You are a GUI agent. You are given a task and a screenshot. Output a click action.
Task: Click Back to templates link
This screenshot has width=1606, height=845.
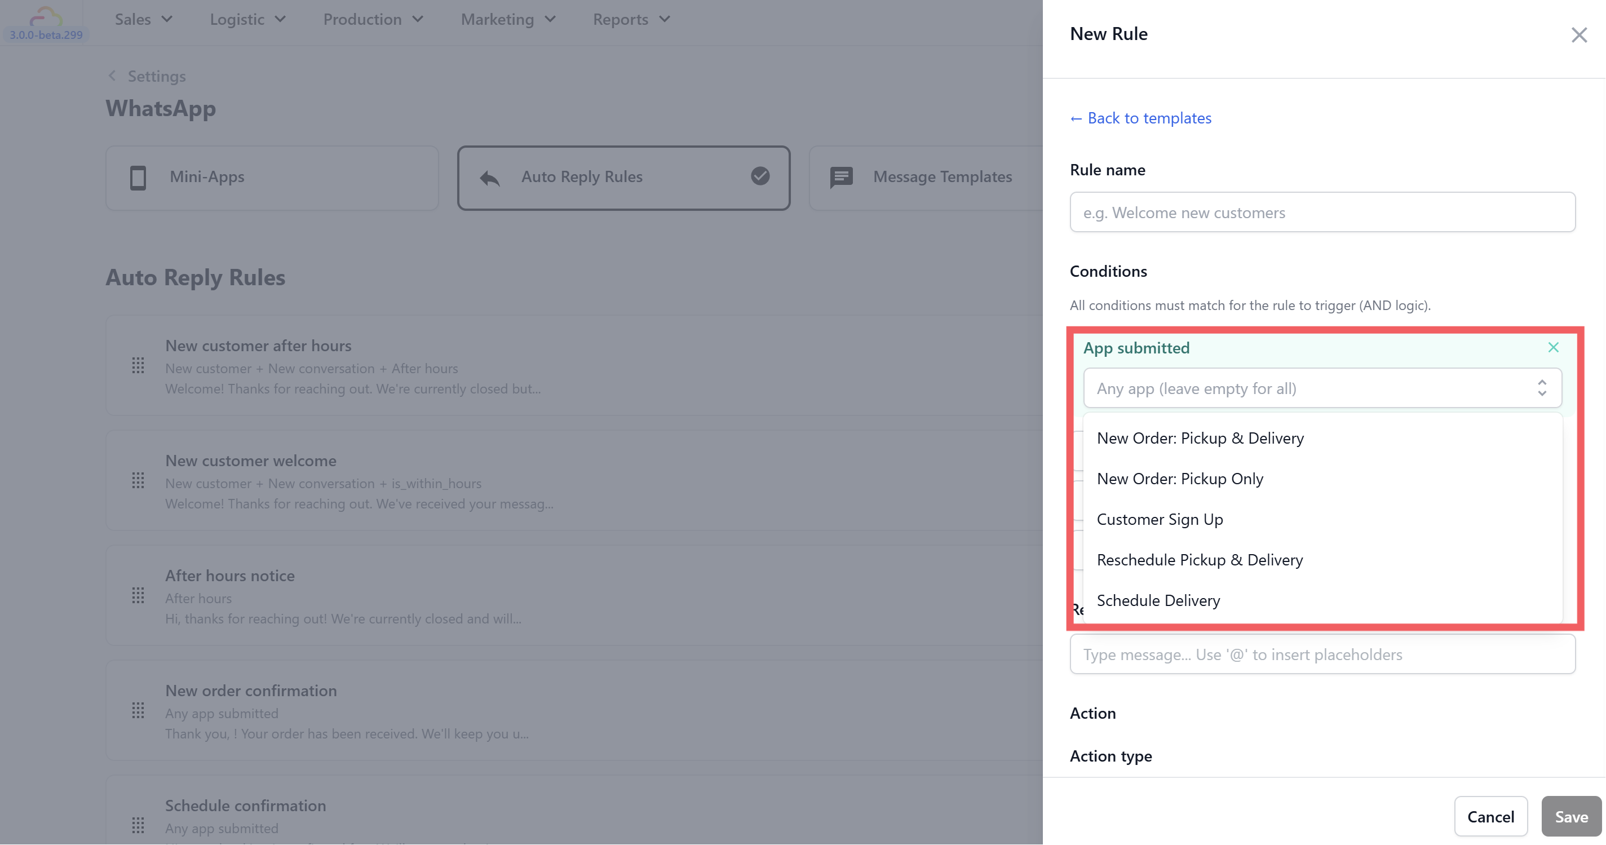1140,118
